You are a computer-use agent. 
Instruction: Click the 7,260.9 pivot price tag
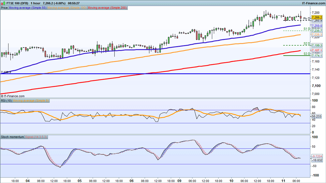pos(317,20)
